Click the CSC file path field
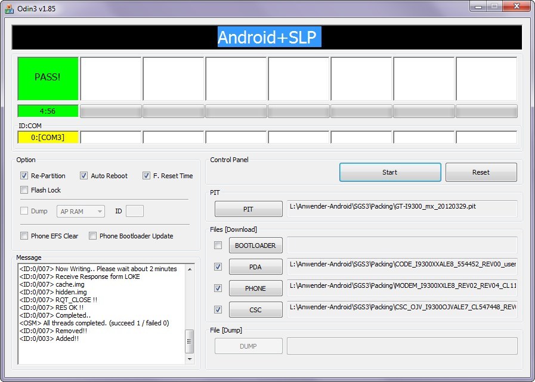535x382 pixels. pos(402,309)
